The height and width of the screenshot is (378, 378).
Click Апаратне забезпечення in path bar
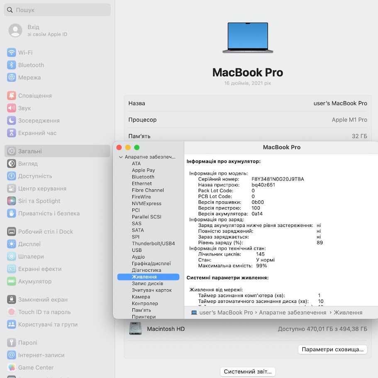[293, 312]
